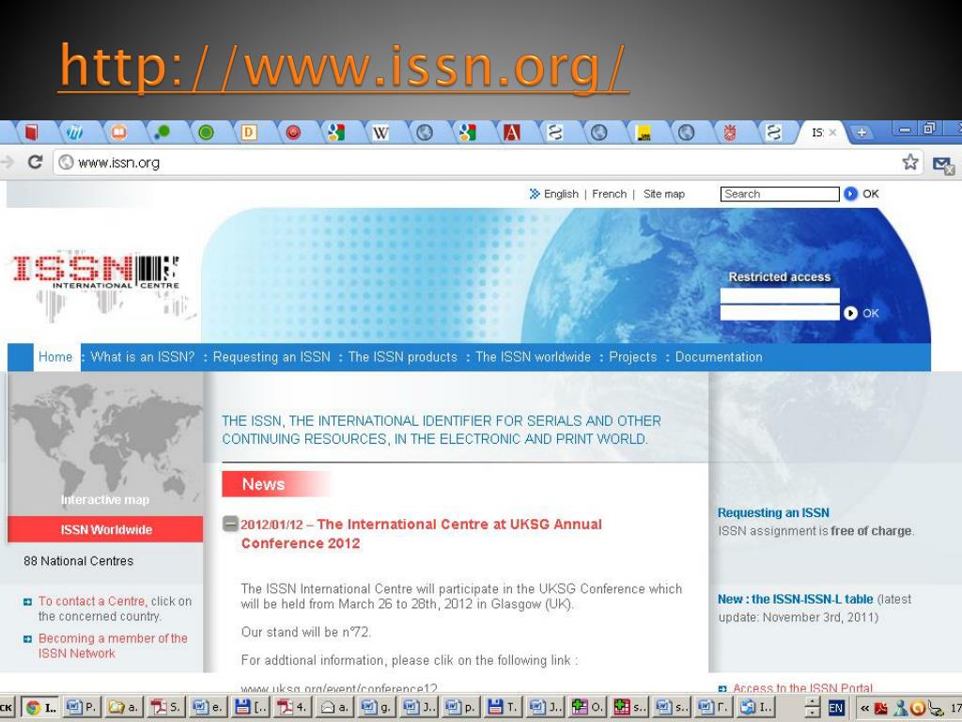Open the mail extension icon beside the star
This screenshot has width=962, height=722.
[x=943, y=164]
